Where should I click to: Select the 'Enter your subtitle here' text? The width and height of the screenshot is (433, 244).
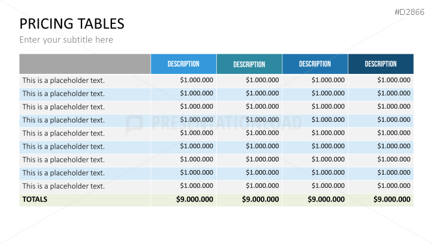pyautogui.click(x=66, y=40)
